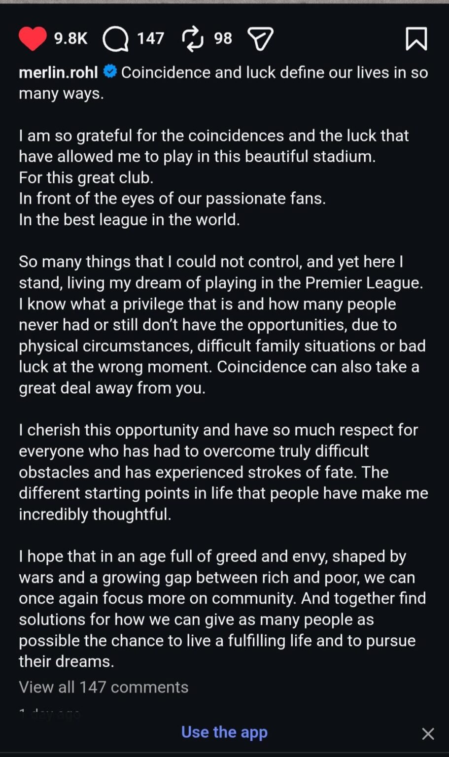
Task: Save the post with the bookmark icon
Action: [416, 38]
